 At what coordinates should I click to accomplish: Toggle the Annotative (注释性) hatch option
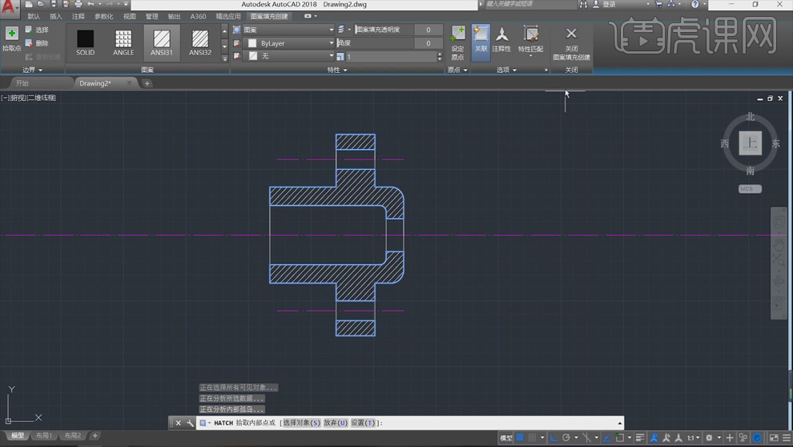pos(501,39)
